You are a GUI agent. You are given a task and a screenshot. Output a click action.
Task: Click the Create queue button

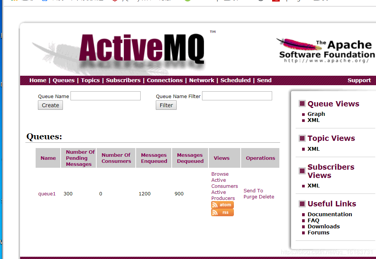tap(50, 105)
